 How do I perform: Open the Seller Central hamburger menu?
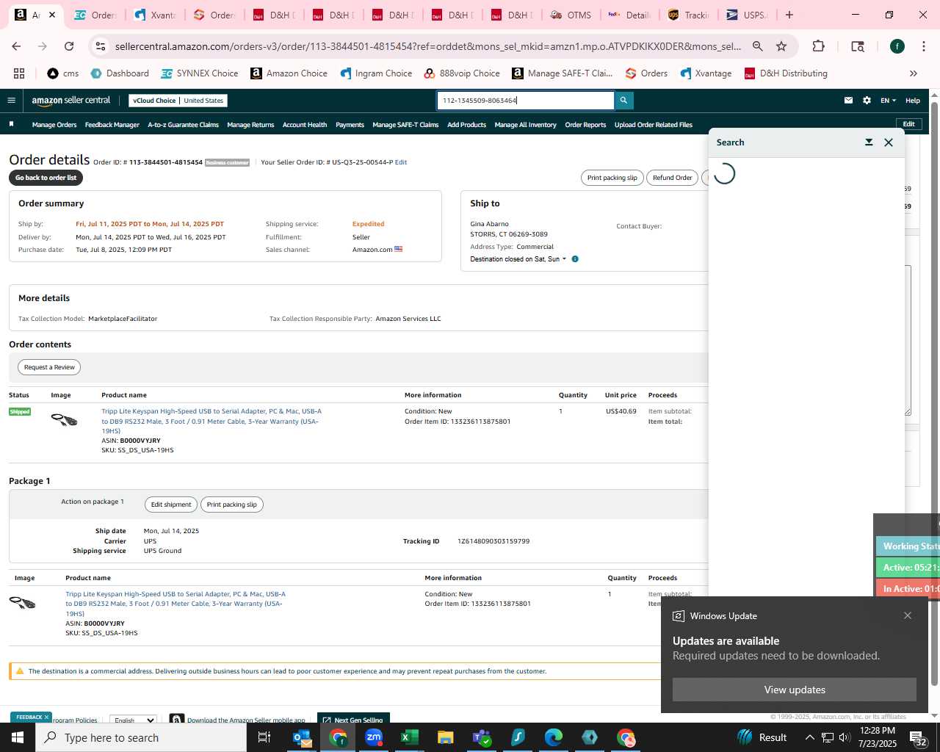tap(11, 101)
